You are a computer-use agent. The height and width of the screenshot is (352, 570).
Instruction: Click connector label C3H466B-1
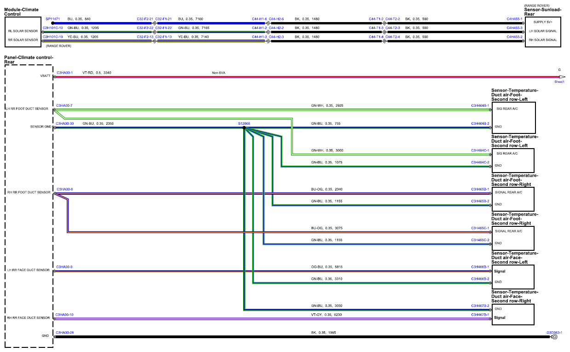click(x=480, y=267)
